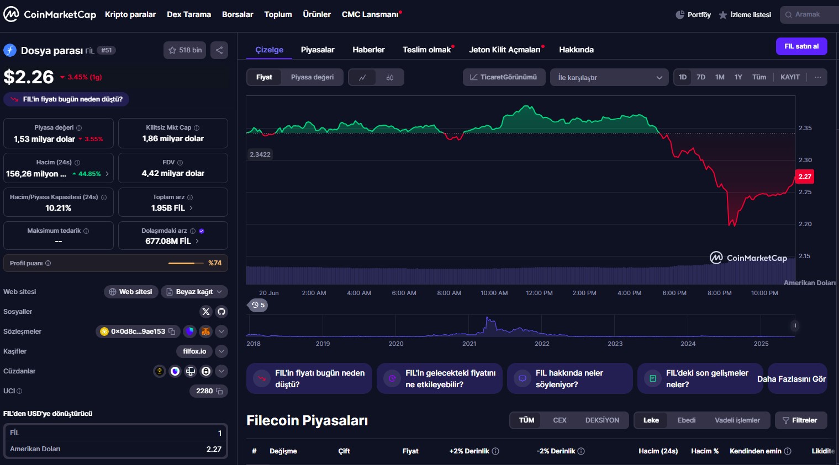The height and width of the screenshot is (465, 839).
Task: Copy contract address 0x0d8c...9ae153 icon
Action: click(172, 332)
